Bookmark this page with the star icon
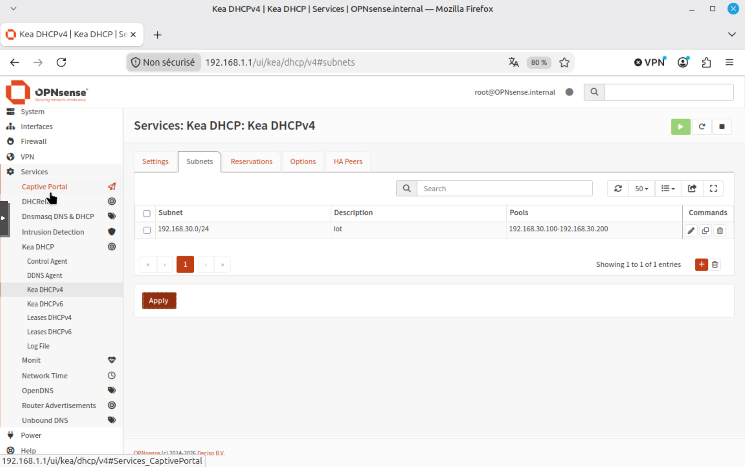 (x=564, y=62)
